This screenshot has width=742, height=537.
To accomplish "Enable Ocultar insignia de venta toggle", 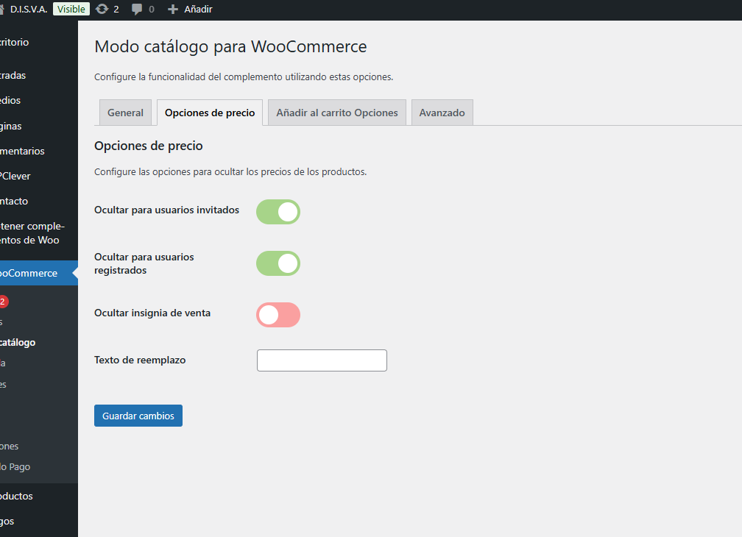I will click(278, 315).
